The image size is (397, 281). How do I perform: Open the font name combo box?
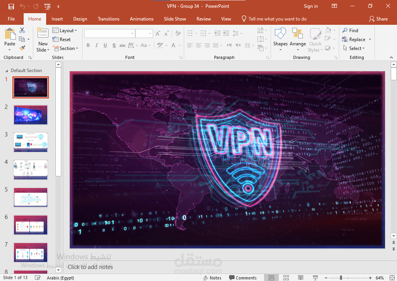(109, 33)
